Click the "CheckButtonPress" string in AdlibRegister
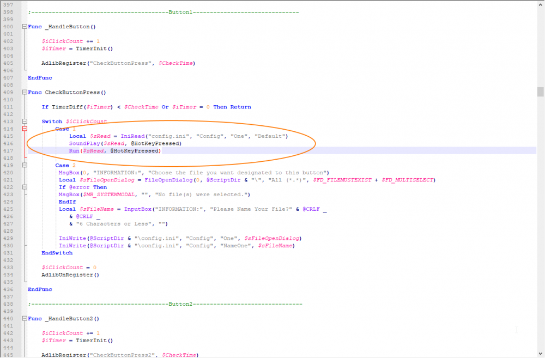The width and height of the screenshot is (545, 358). point(120,63)
